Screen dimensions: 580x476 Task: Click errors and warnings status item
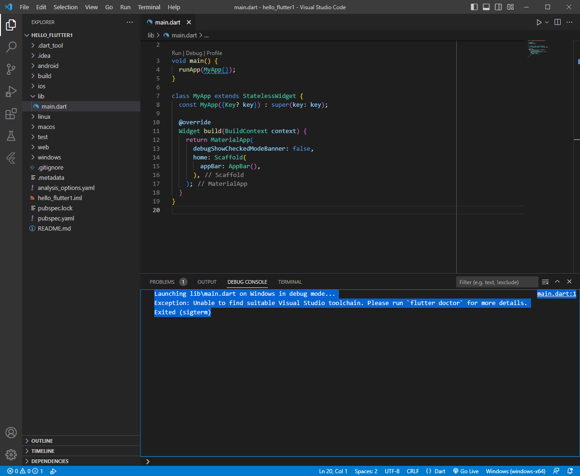(x=25, y=471)
